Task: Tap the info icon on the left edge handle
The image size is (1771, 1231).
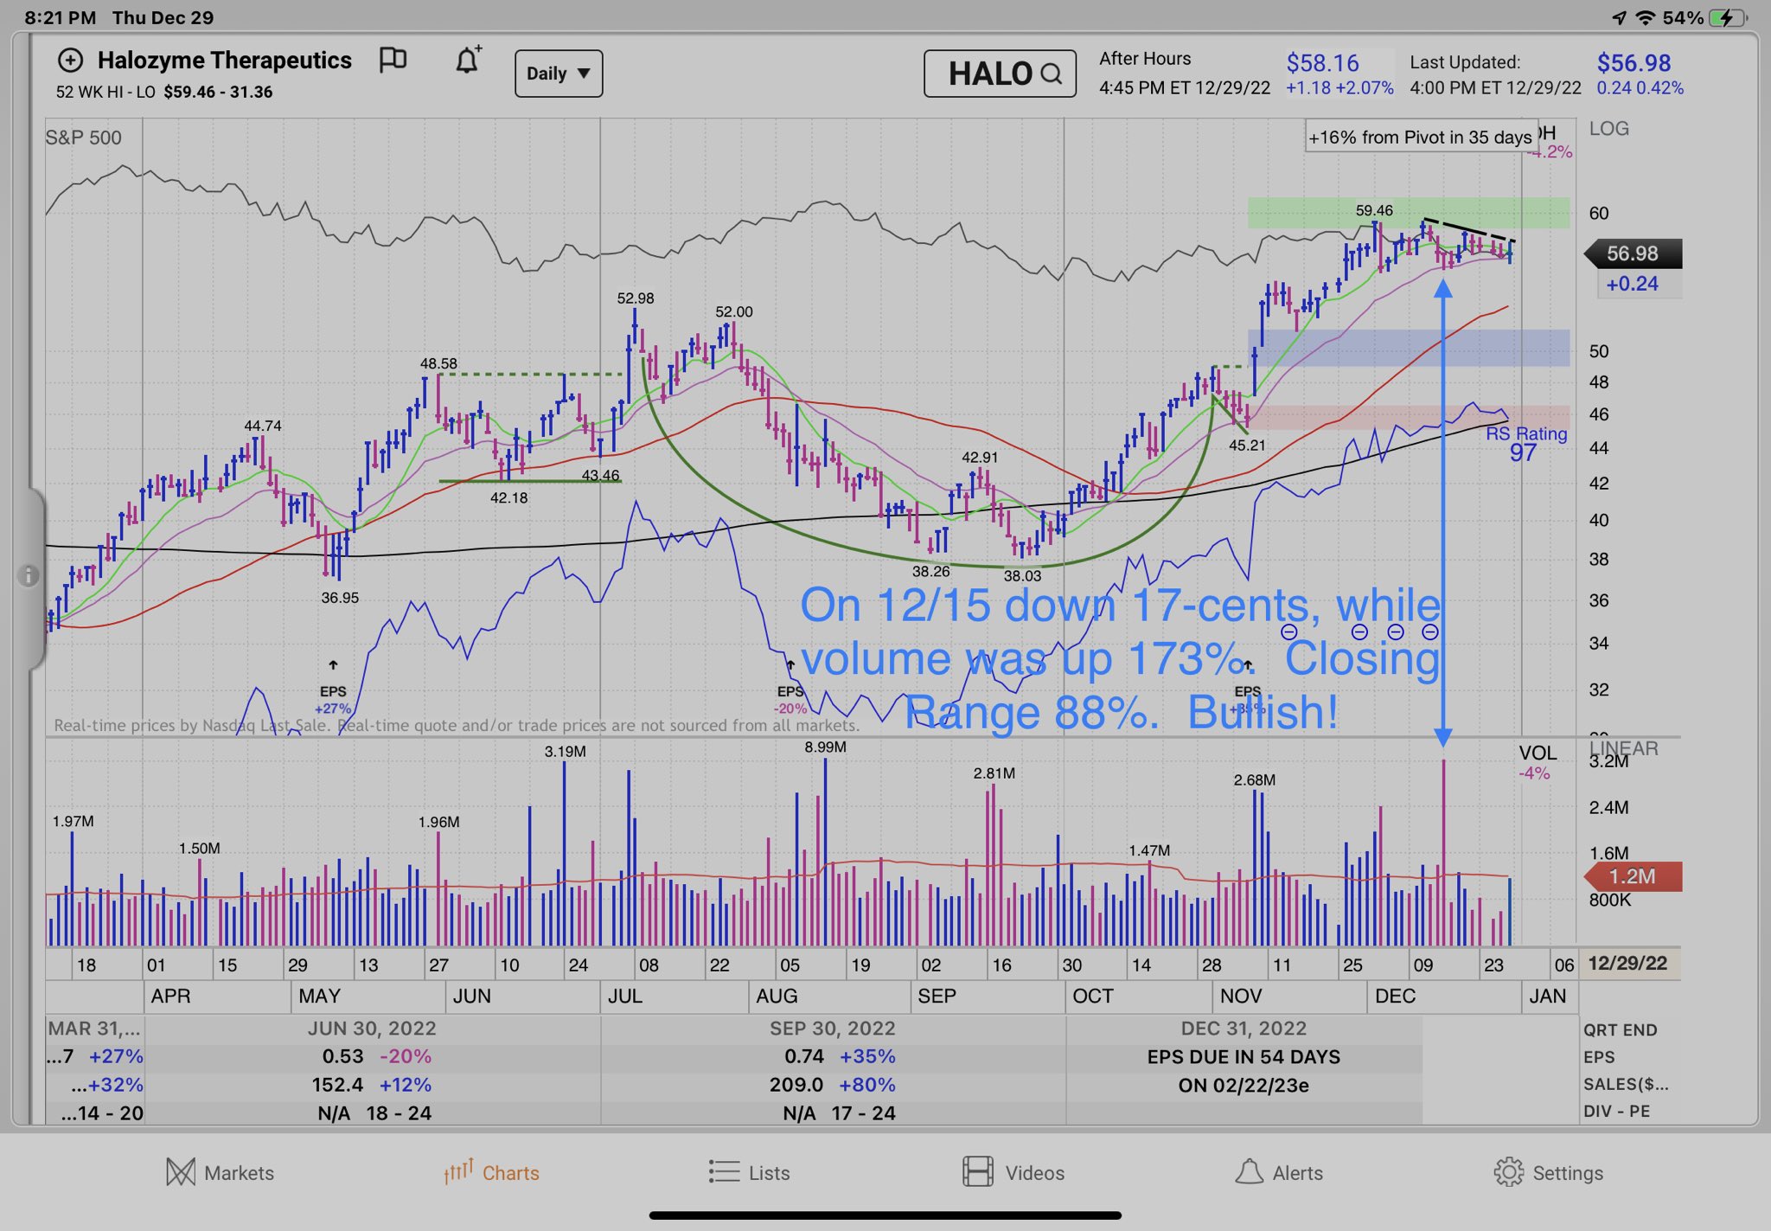Action: click(28, 575)
